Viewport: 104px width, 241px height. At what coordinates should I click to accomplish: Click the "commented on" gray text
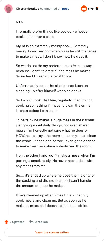[x=51, y=9]
